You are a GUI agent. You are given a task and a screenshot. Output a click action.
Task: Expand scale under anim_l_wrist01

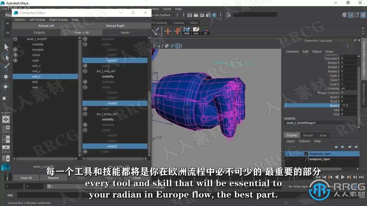(15, 60)
